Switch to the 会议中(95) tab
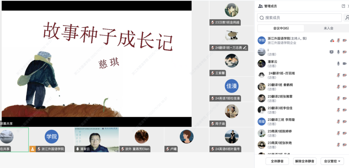This screenshot has width=349, height=168. [x=281, y=28]
